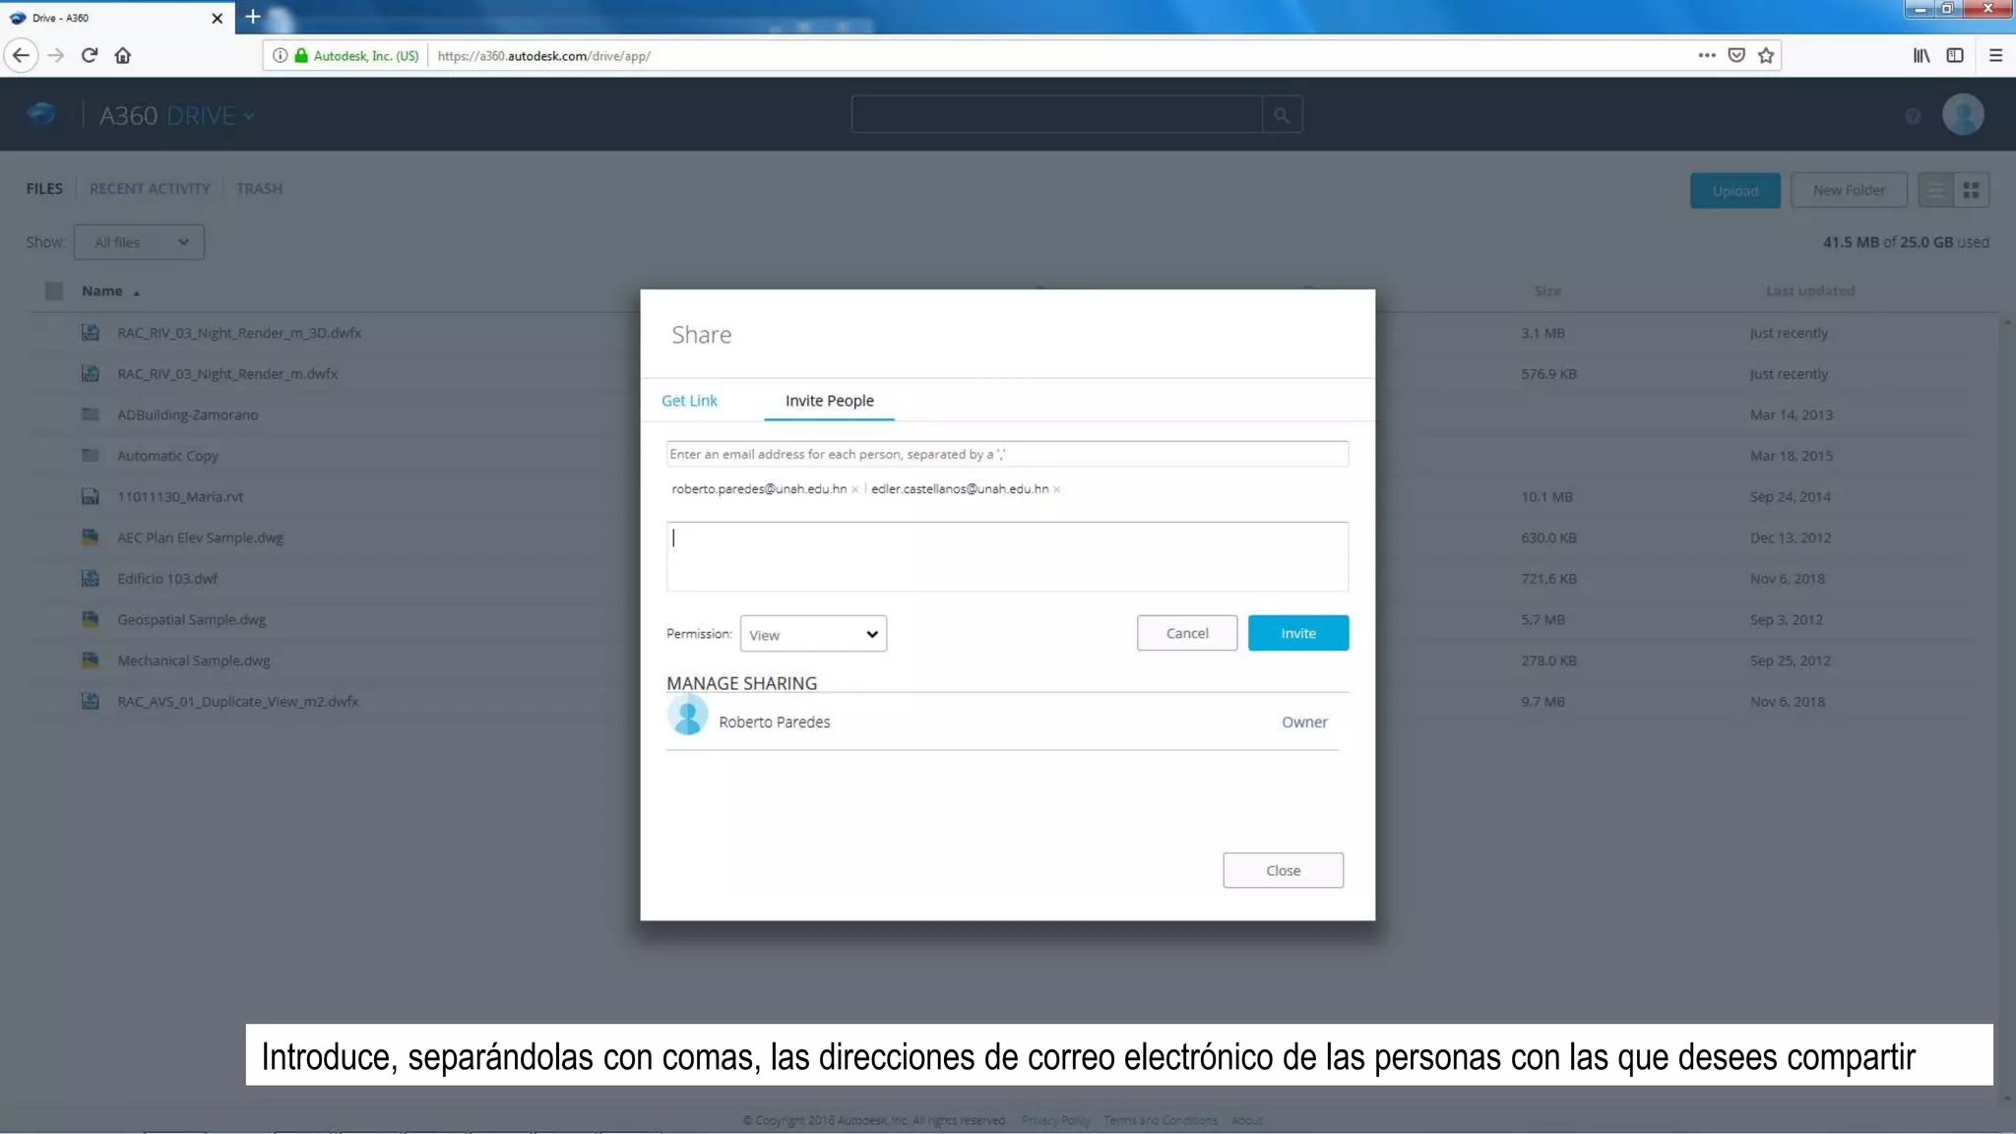Click the browser forward arrow
Image resolution: width=2016 pixels, height=1134 pixels.
point(56,55)
